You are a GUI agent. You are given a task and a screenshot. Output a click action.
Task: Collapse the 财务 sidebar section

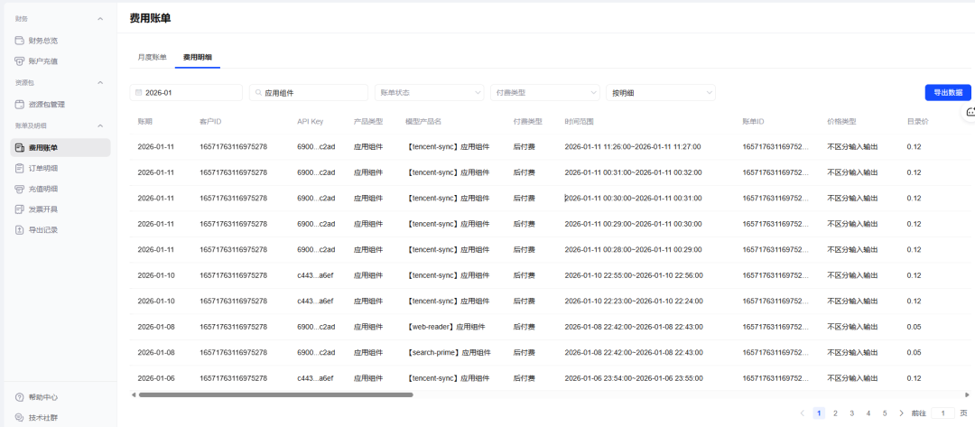[100, 19]
